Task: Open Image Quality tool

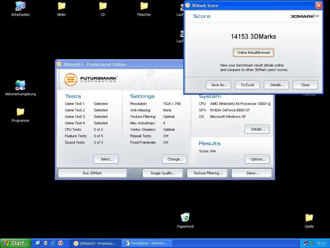Action: pos(163,173)
